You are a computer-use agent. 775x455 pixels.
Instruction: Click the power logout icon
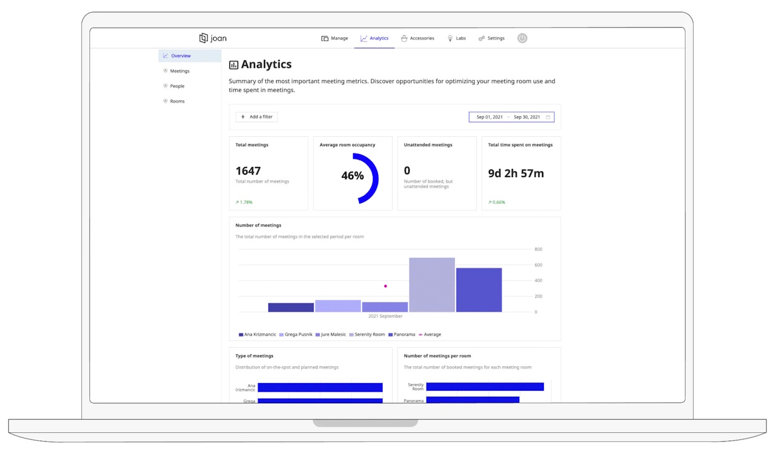522,38
